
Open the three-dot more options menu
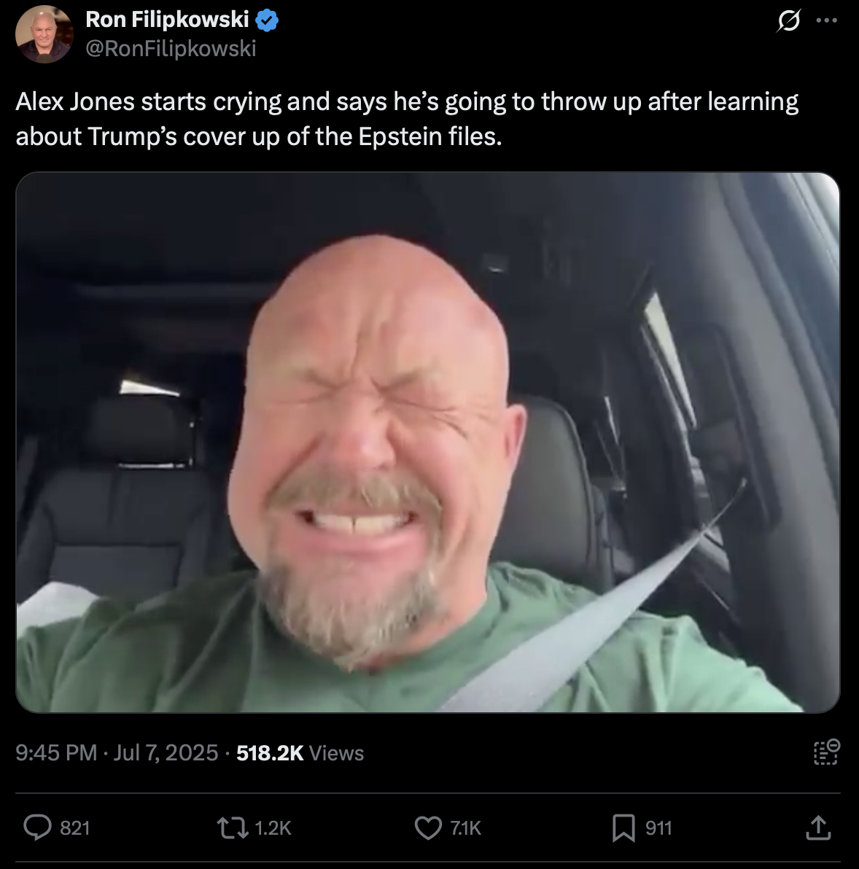[x=827, y=21]
